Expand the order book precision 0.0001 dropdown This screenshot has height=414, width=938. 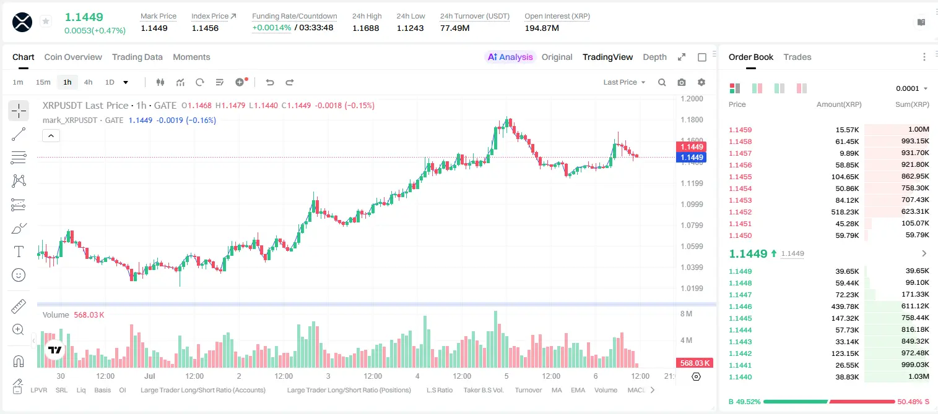[x=911, y=88]
